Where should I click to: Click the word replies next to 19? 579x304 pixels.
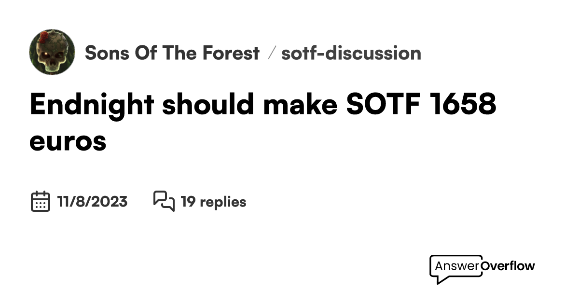click(x=222, y=201)
